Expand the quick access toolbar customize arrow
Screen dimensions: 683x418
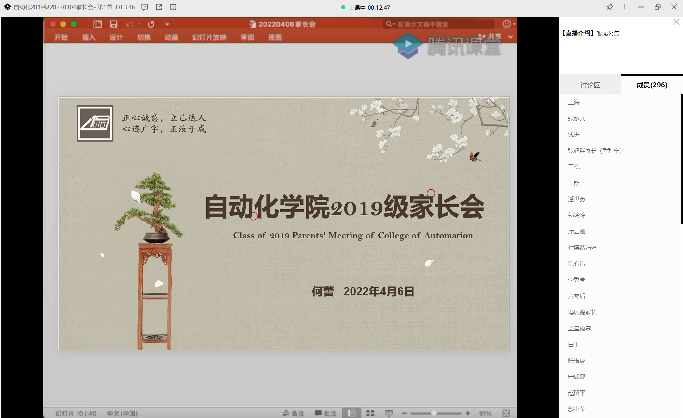pyautogui.click(x=167, y=24)
